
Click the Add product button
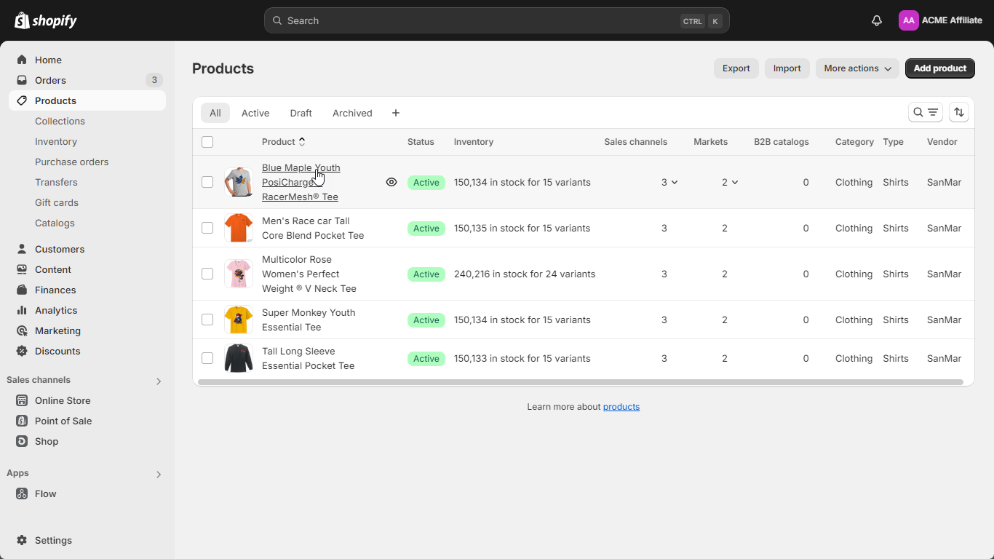(x=939, y=68)
